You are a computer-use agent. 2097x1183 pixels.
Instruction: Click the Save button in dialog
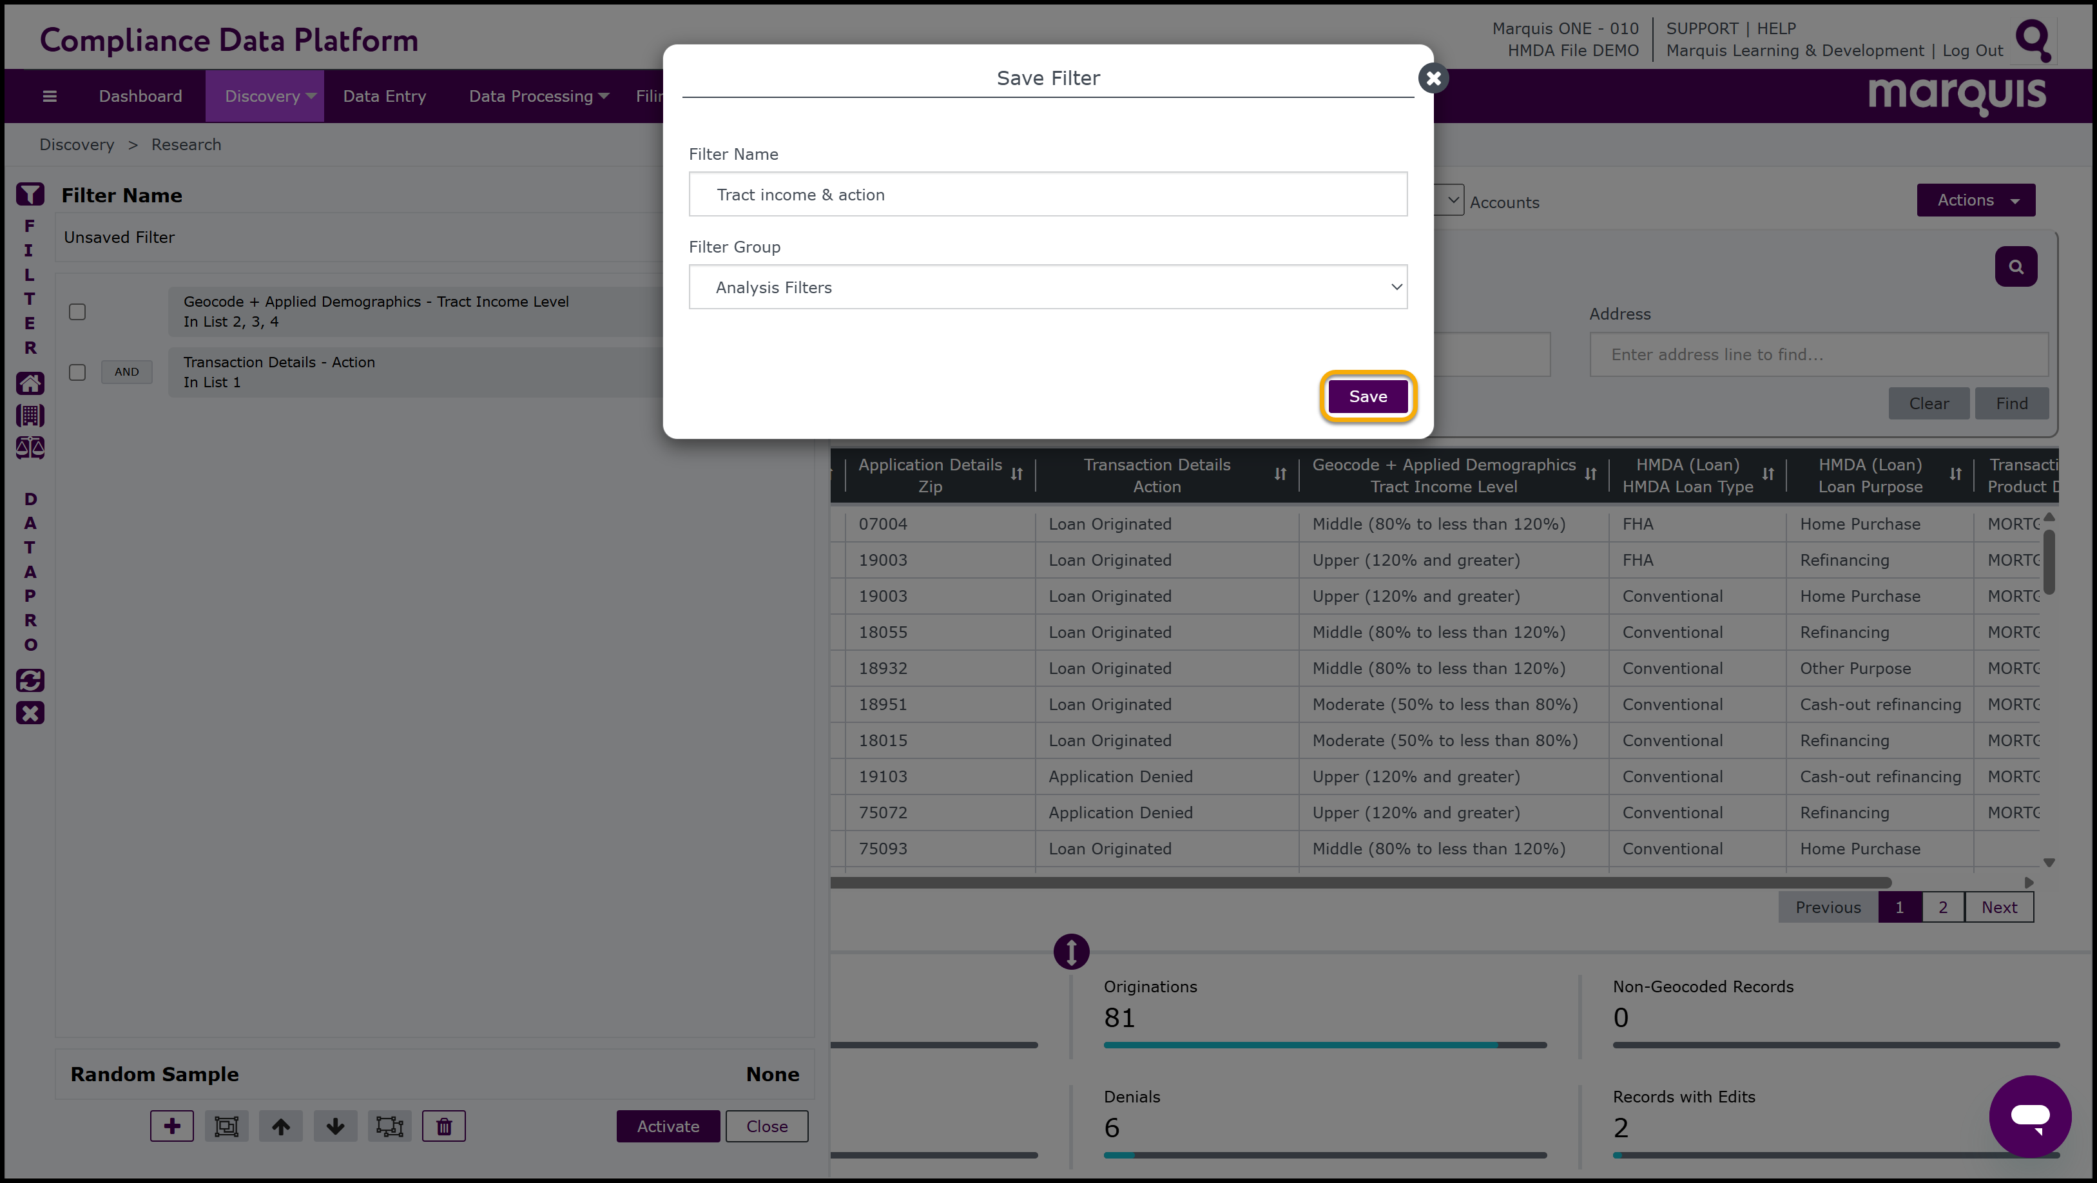(1367, 396)
